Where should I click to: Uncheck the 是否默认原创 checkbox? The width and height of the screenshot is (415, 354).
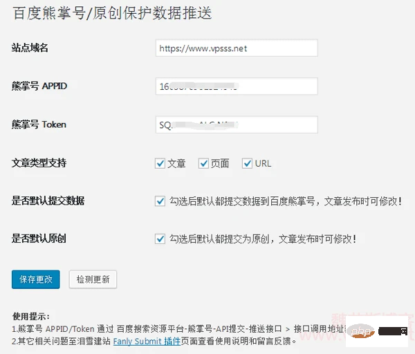160,239
